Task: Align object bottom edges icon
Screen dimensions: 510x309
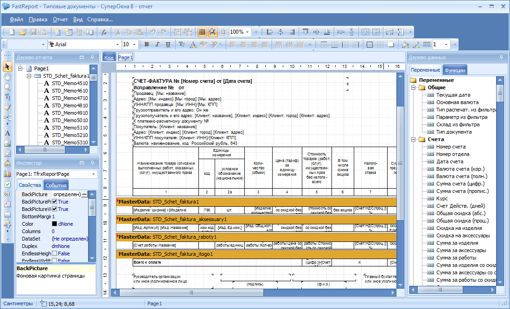Action: (327, 32)
